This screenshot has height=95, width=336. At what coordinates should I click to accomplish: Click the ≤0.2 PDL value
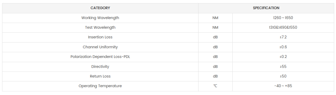pyautogui.click(x=283, y=57)
